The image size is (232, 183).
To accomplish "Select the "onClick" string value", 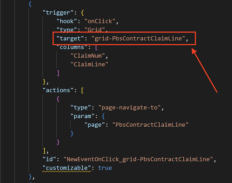I will (100, 21).
